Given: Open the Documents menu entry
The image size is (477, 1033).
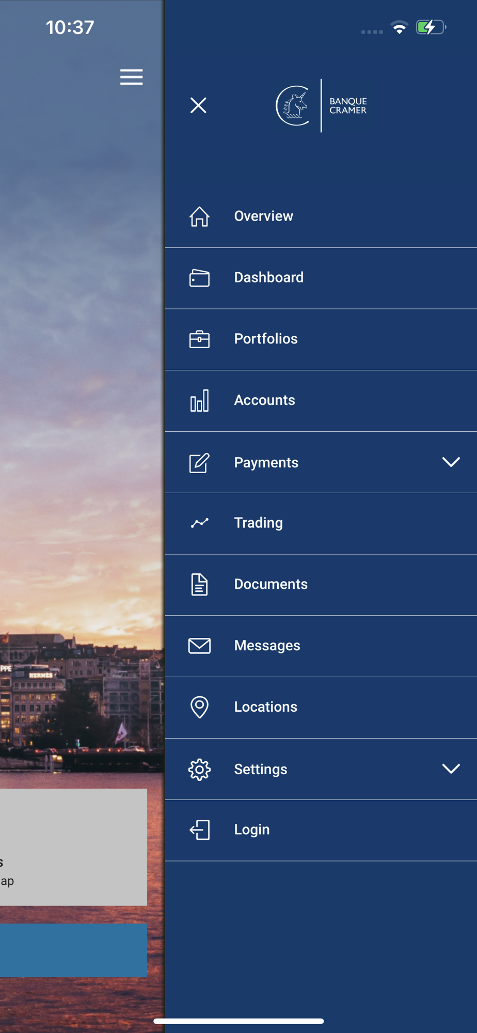Looking at the screenshot, I should [321, 585].
